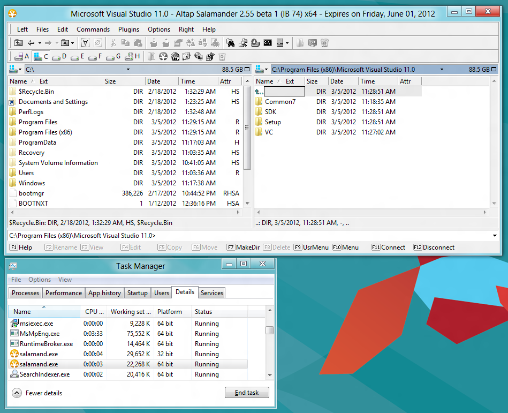Go back using the left arrow icon

tap(31, 43)
